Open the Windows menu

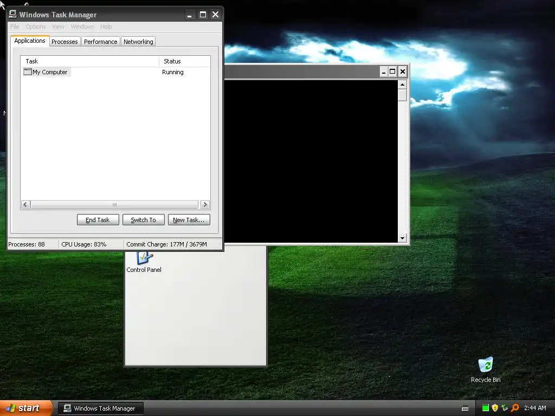82,27
